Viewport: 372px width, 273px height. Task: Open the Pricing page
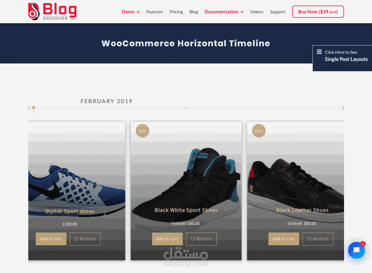pos(176,12)
